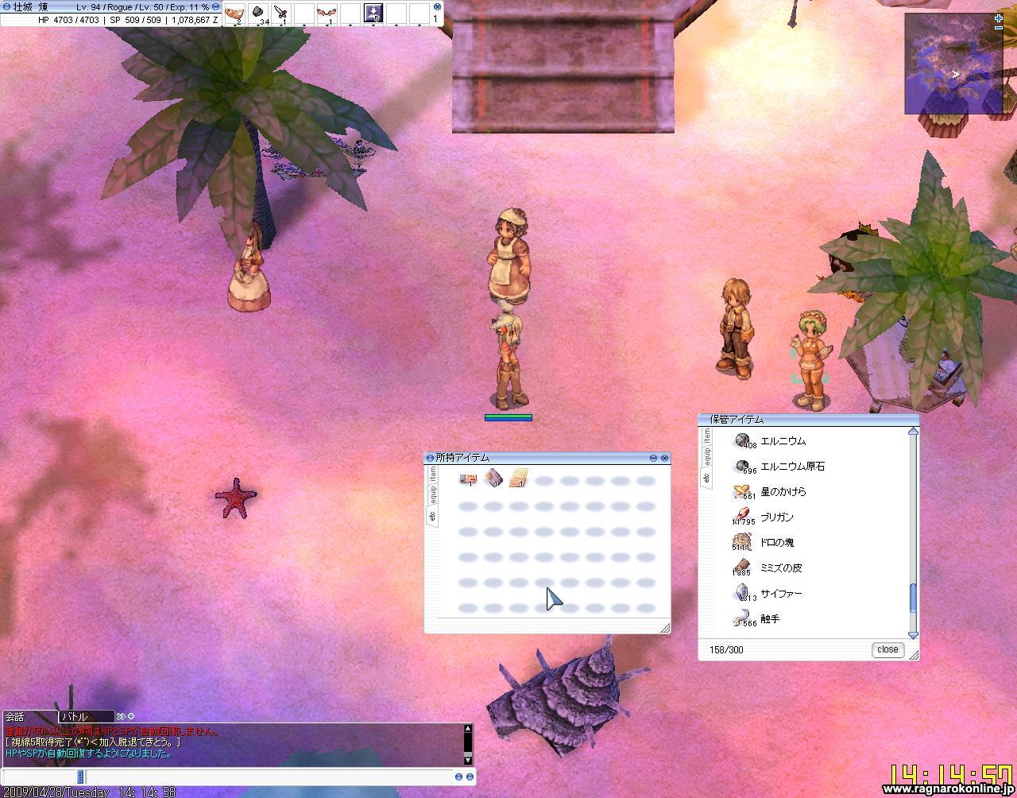Viewport: 1017px width, 798px height.
Task: Click the エルニウム item name
Action: pyautogui.click(x=783, y=441)
